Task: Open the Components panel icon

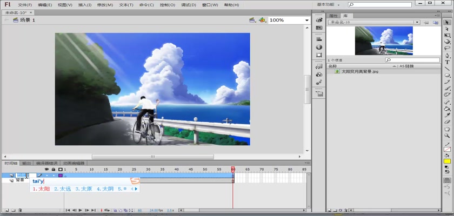Action: point(319,75)
